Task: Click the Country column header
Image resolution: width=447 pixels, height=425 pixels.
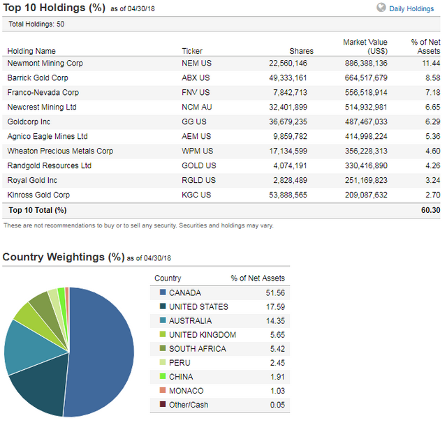Action: tap(168, 278)
